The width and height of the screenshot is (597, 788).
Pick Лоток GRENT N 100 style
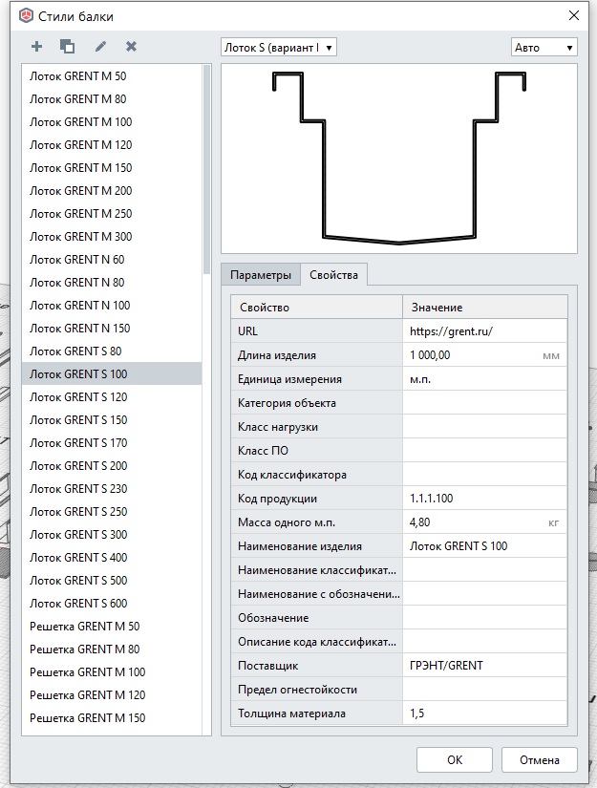click(112, 306)
